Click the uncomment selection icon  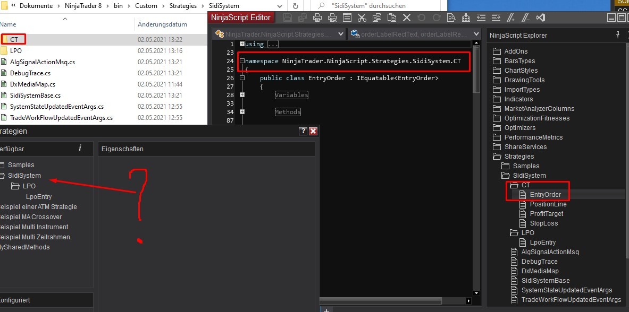pyautogui.click(x=525, y=17)
